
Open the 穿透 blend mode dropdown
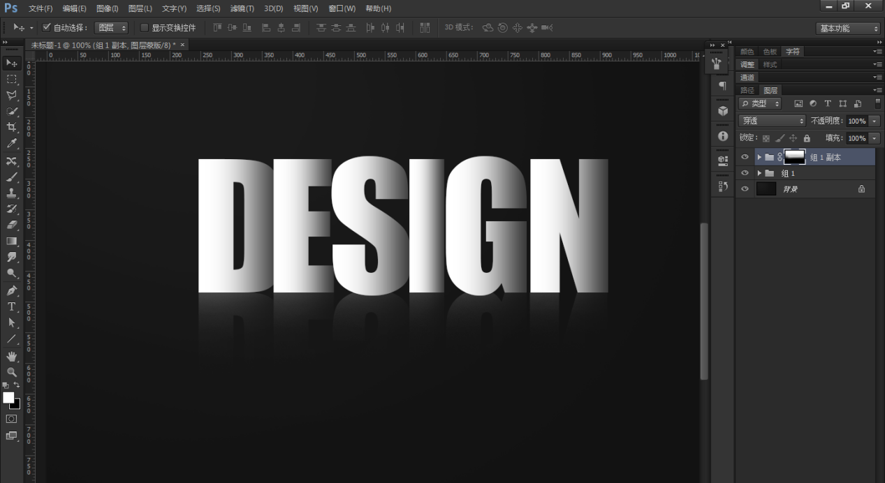(x=772, y=121)
